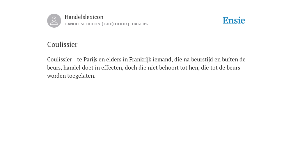Click the horizontal divider below the header
Image resolution: width=298 pixels, height=149 pixels.
tap(149, 33)
